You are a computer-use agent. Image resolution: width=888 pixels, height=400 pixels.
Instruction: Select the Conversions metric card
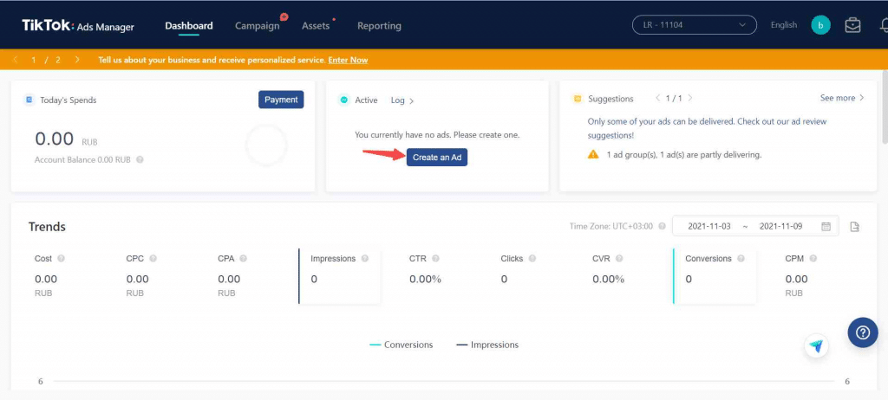point(715,275)
